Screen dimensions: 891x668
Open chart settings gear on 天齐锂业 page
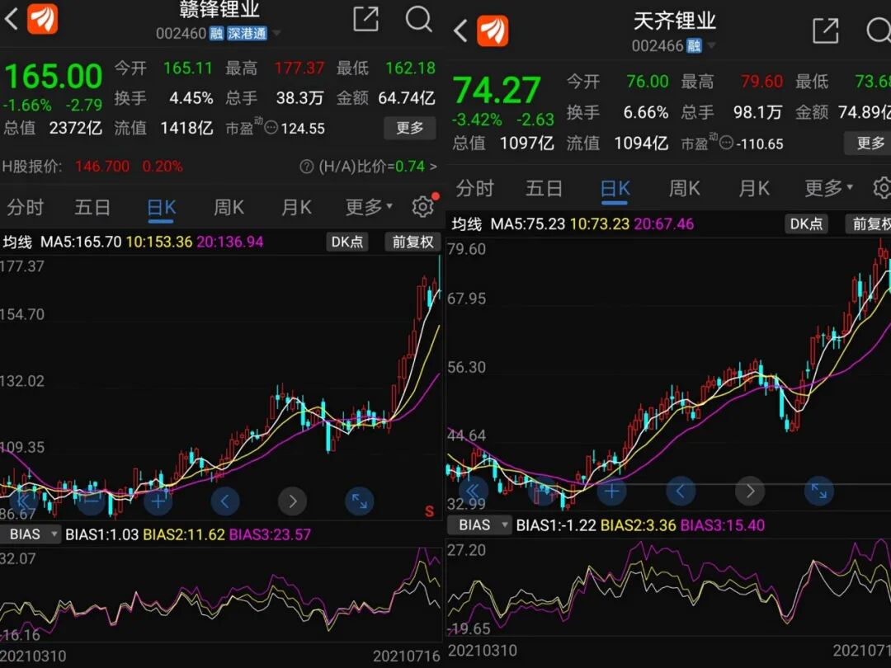(x=883, y=188)
